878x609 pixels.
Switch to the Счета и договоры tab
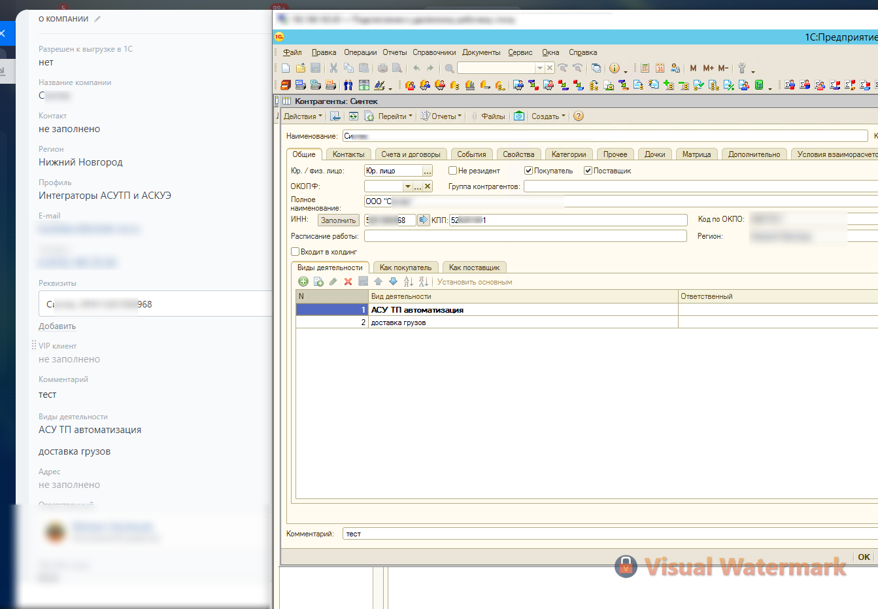(411, 154)
